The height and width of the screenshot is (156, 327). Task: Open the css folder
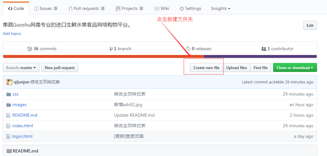point(15,94)
